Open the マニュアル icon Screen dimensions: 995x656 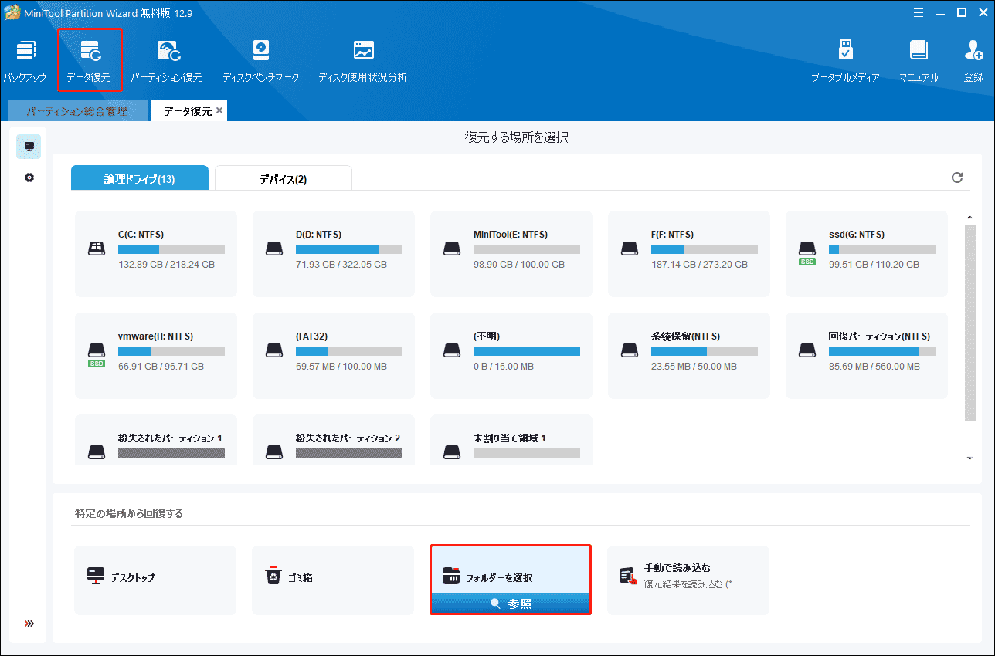[919, 61]
